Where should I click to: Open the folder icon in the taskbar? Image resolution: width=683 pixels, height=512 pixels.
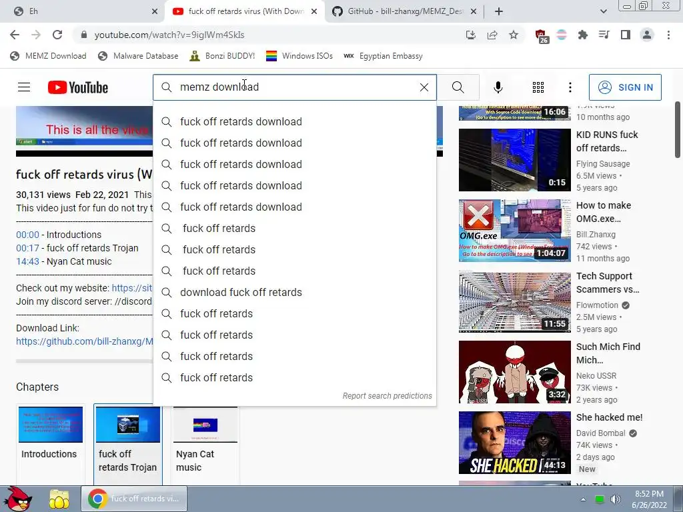(59, 499)
